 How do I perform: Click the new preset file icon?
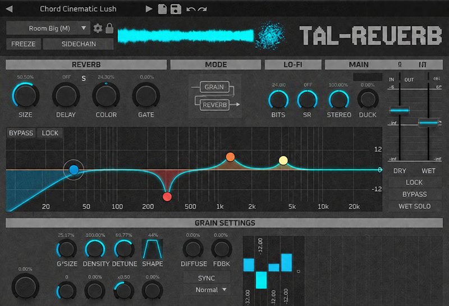pyautogui.click(x=162, y=9)
